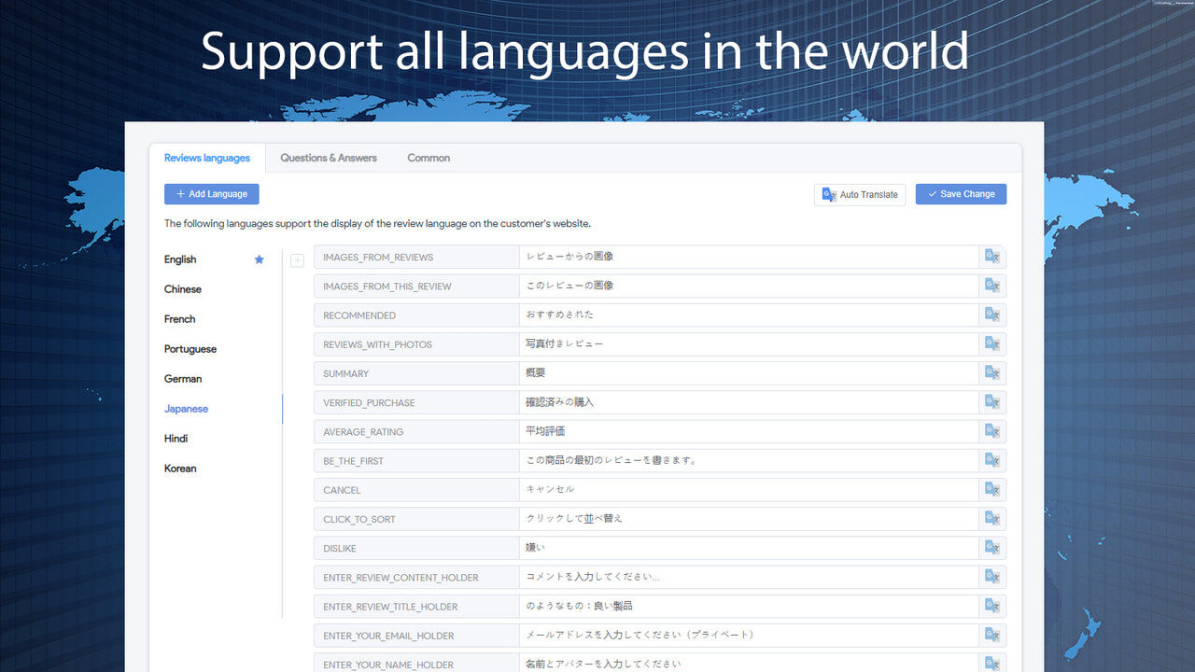
Task: Click the translate icon on the DISLIKE row
Action: coord(991,547)
